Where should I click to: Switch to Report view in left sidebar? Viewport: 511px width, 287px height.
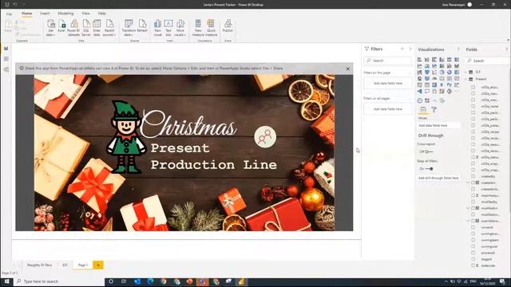(x=6, y=49)
